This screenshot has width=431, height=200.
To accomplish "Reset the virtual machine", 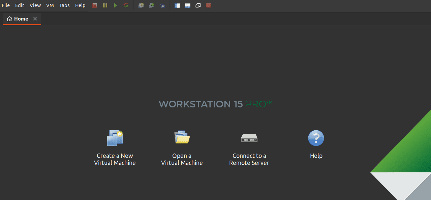I will pyautogui.click(x=126, y=5).
